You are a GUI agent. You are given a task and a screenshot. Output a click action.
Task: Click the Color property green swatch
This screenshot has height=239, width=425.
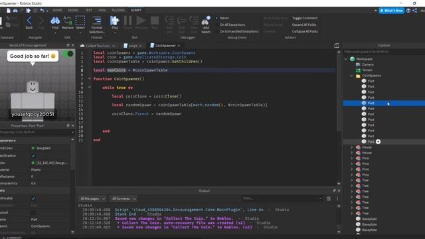(x=33, y=163)
